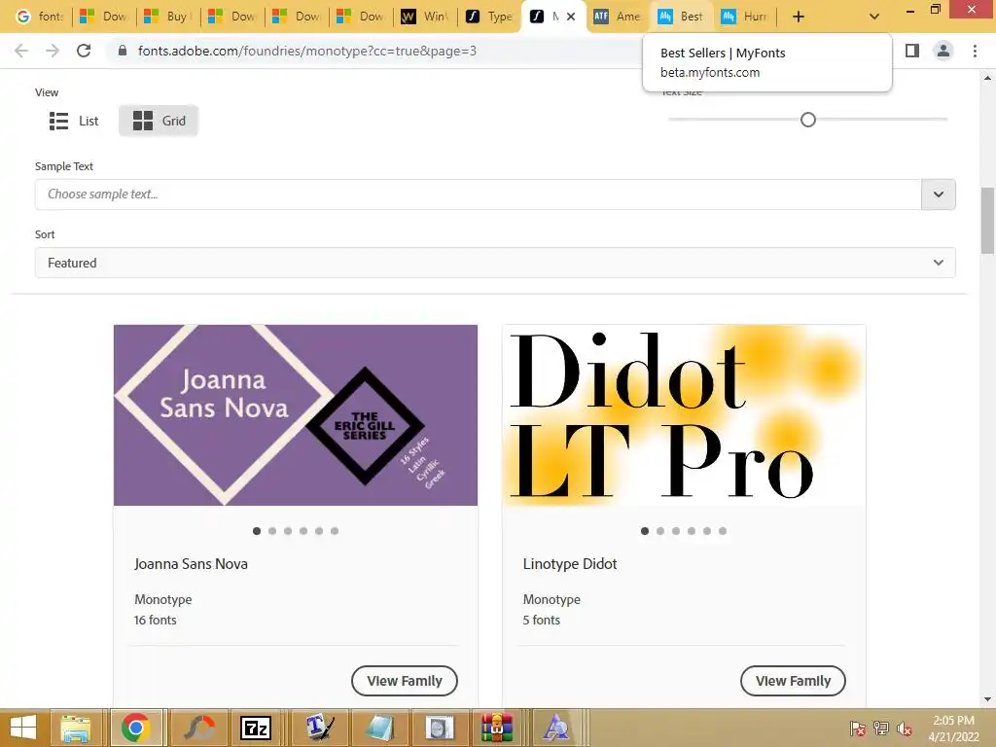Viewport: 996px width, 747px height.
Task: Select first carousel dot on Joanna Sans Nova
Action: [x=257, y=531]
